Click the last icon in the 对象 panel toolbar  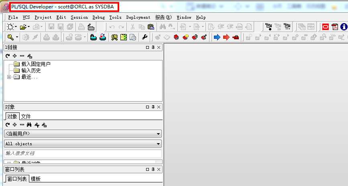pos(44,125)
